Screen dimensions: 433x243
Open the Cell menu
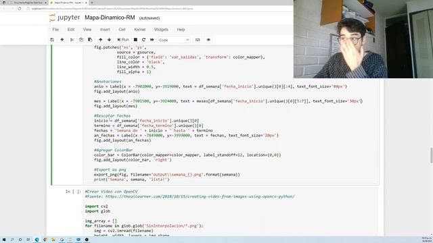coord(122,30)
